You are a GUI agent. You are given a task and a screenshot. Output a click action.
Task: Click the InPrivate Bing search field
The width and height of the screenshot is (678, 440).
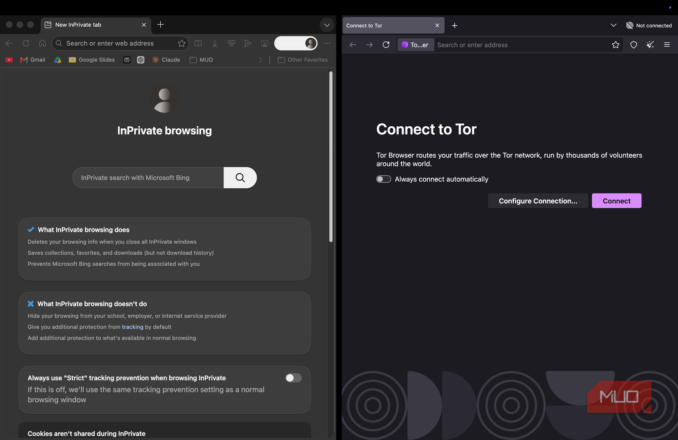point(148,178)
